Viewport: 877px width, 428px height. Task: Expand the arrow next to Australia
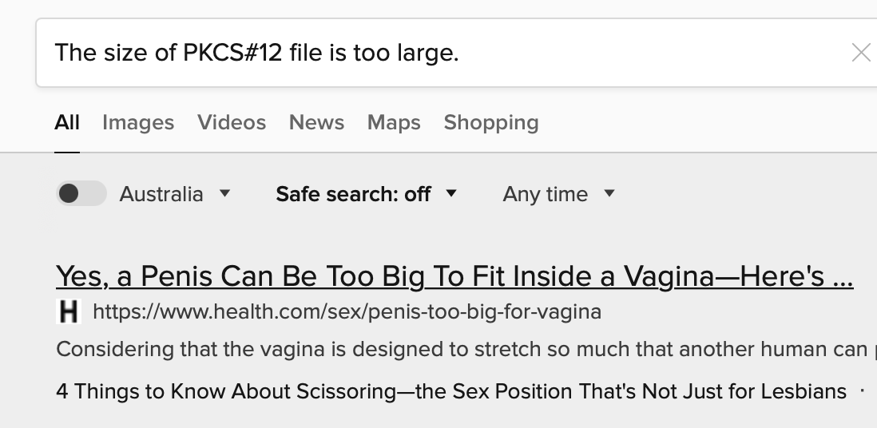225,193
